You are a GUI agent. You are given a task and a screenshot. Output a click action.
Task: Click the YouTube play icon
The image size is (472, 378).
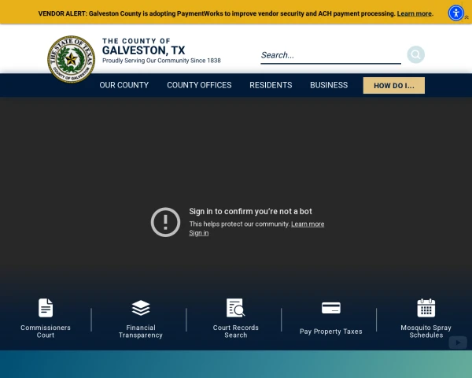point(458,343)
